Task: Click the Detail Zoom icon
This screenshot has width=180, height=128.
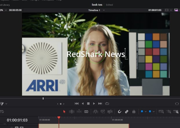Action: [x=169, y=111]
